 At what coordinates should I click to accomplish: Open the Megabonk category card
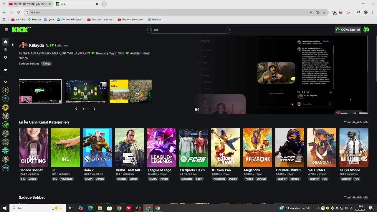(258, 148)
